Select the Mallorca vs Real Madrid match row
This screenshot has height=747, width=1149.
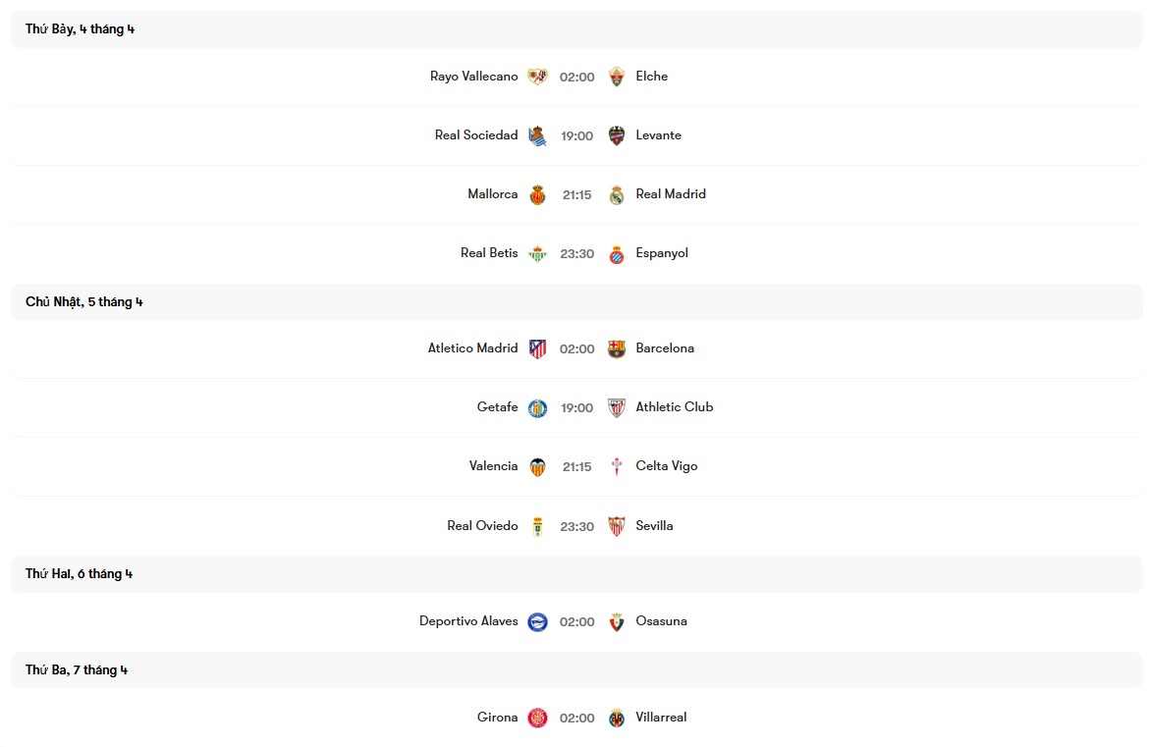(x=574, y=193)
